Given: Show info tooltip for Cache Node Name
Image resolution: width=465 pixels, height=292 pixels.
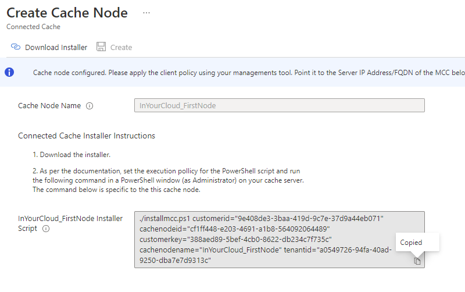Looking at the screenshot, I should coord(90,106).
